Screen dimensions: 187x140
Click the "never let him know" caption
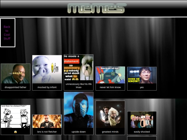(x=110, y=87)
